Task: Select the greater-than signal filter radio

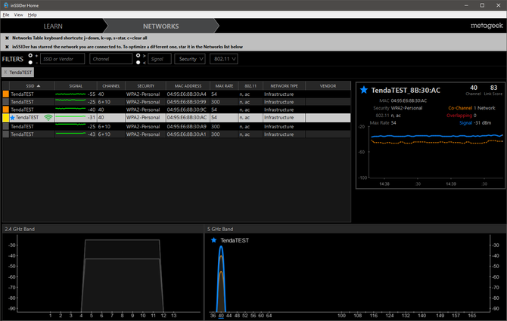Action: (x=138, y=55)
